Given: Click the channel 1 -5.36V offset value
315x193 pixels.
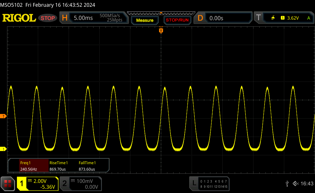Looking at the screenshot, I should click(48, 187).
